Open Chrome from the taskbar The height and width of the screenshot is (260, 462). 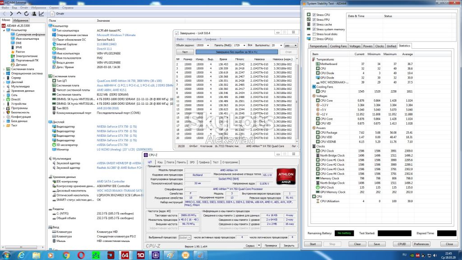(x=66, y=255)
